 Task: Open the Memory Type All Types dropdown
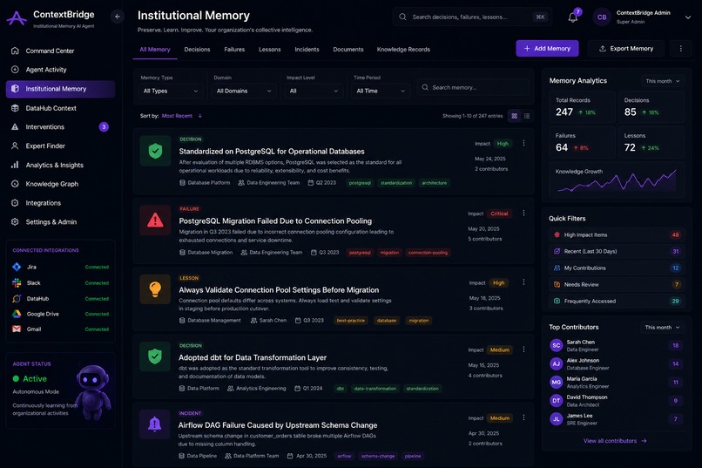pos(171,91)
